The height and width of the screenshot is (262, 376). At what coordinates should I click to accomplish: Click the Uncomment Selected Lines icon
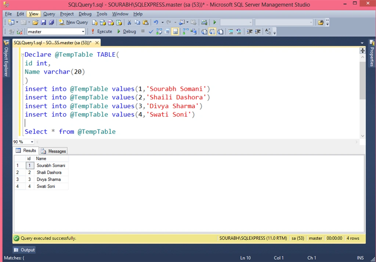[239, 32]
